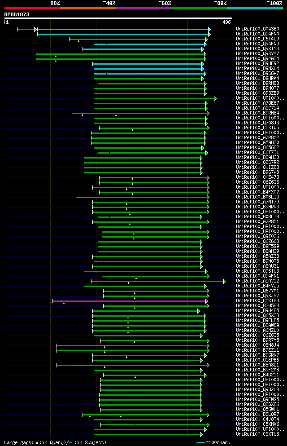Click the long cyan alignment bar for Q94FN0

(124, 35)
